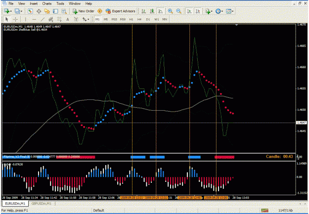
Task: Switch timeframe to W1
Action: click(x=156, y=19)
